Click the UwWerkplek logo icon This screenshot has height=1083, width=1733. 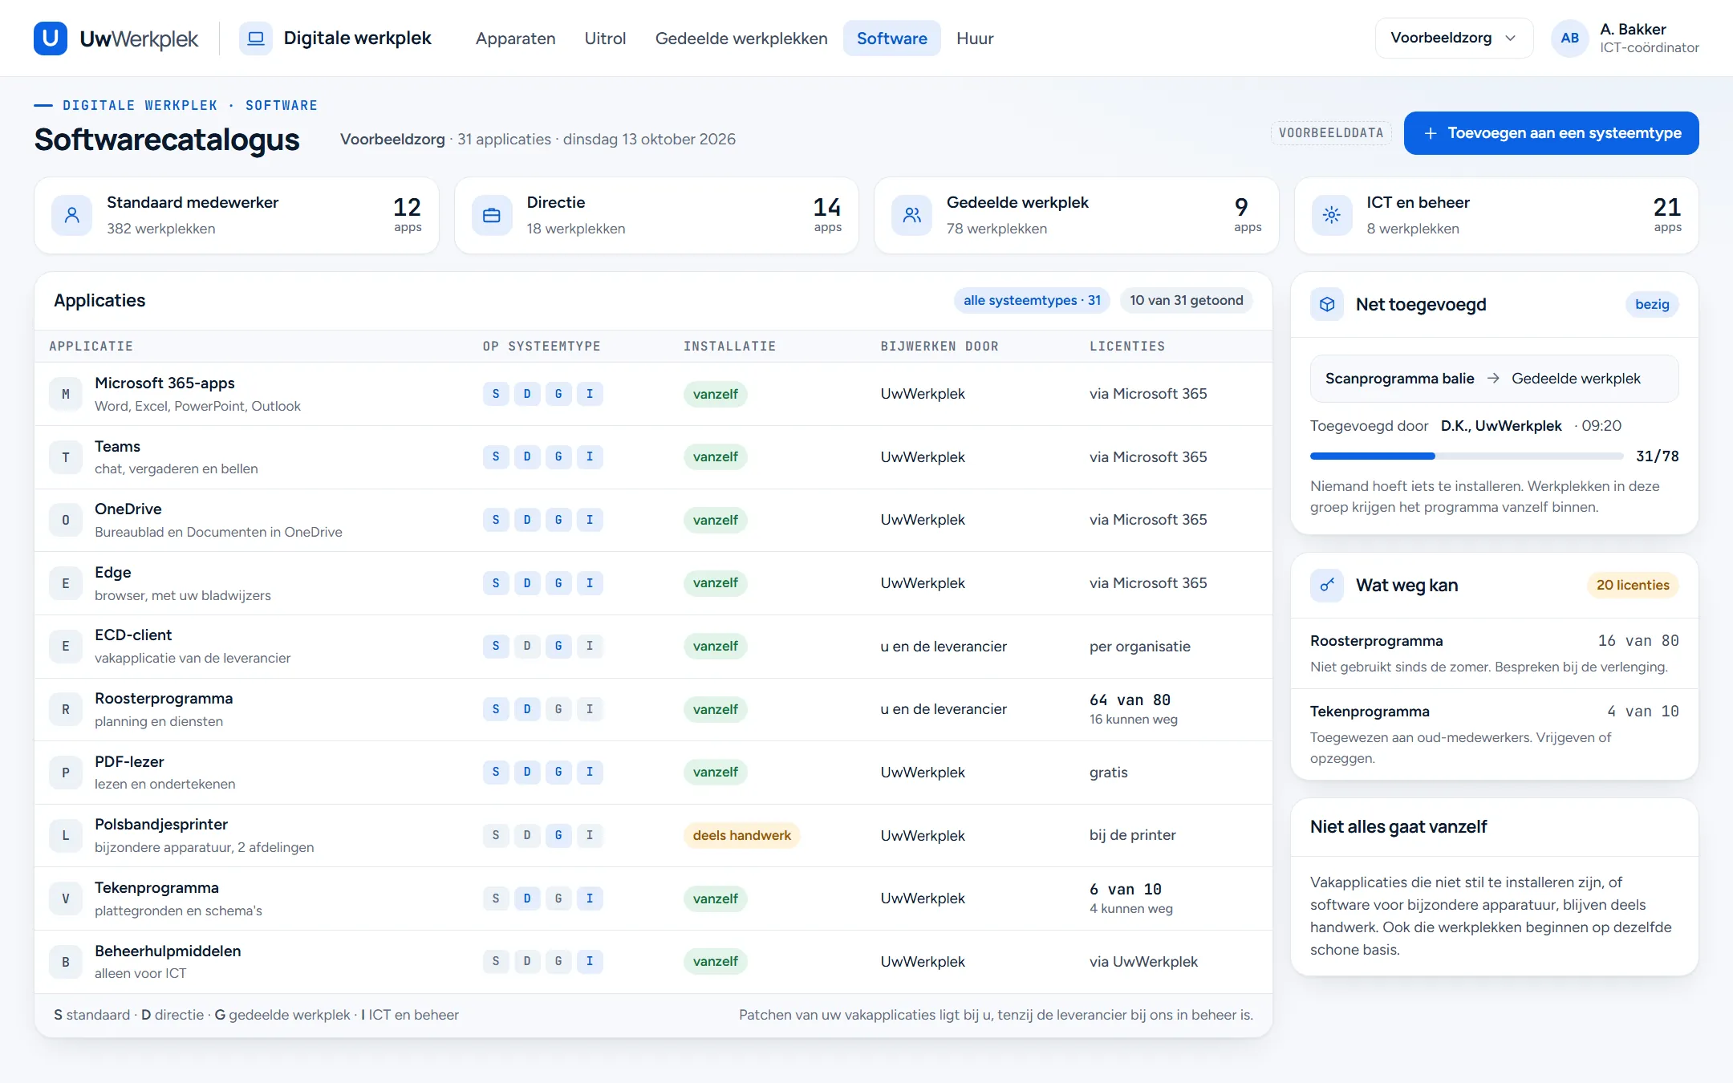tap(51, 38)
